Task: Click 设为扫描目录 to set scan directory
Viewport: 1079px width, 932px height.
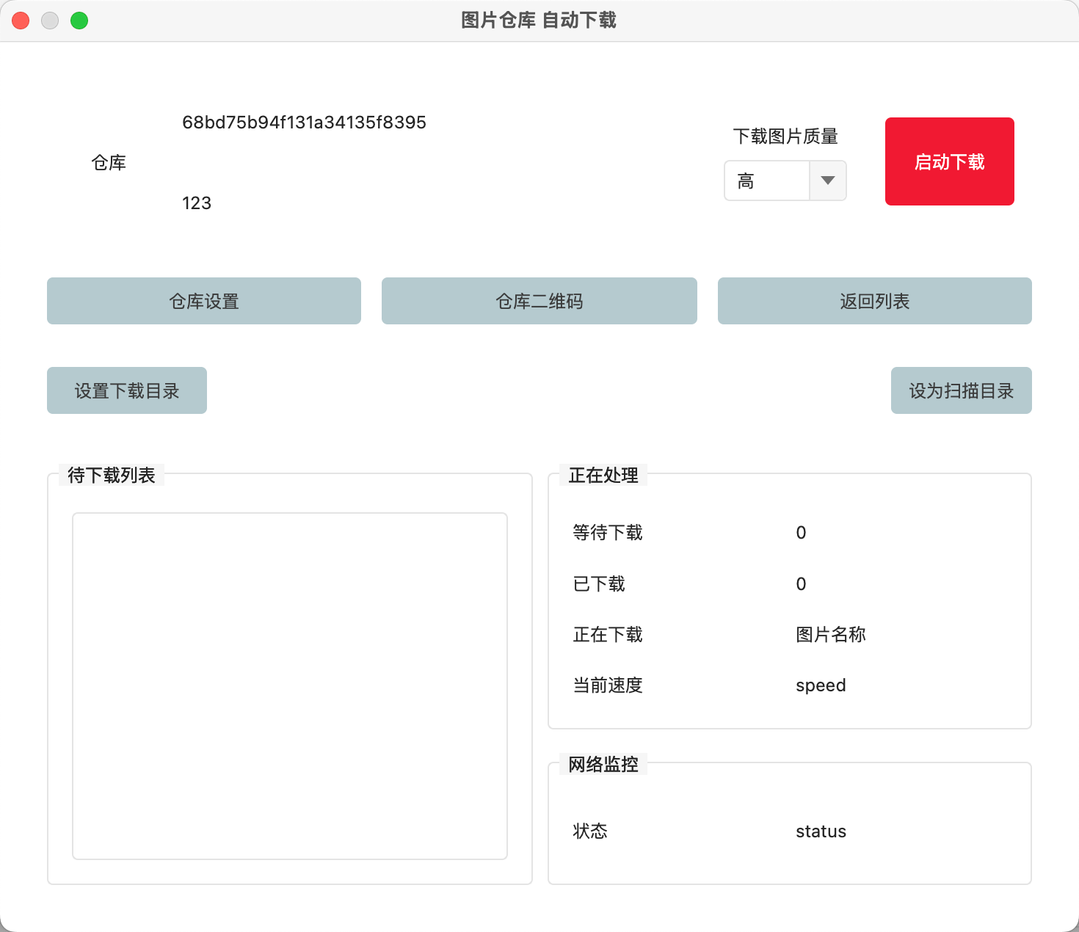Action: [961, 390]
